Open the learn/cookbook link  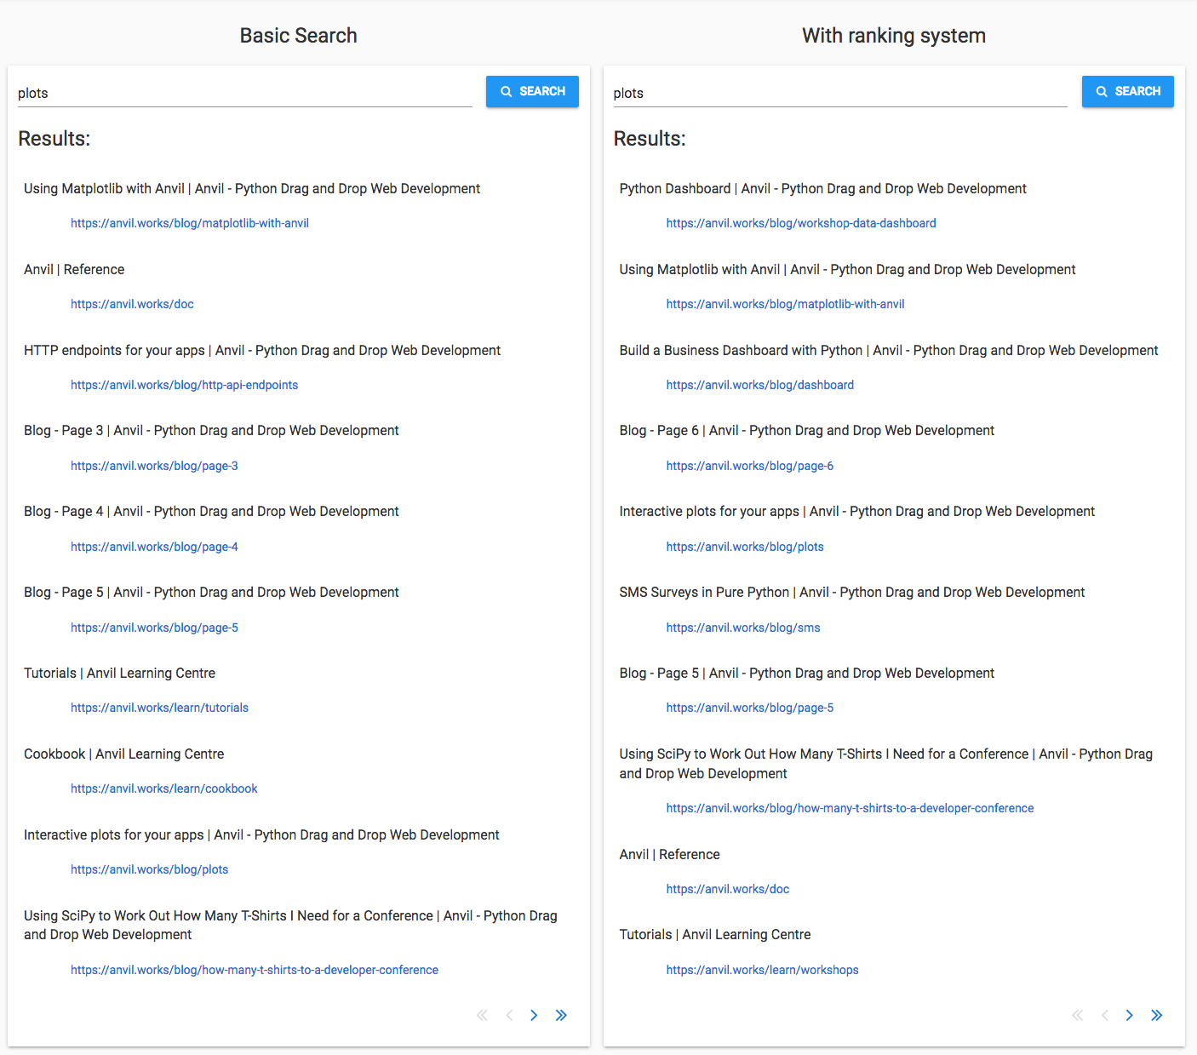163,788
